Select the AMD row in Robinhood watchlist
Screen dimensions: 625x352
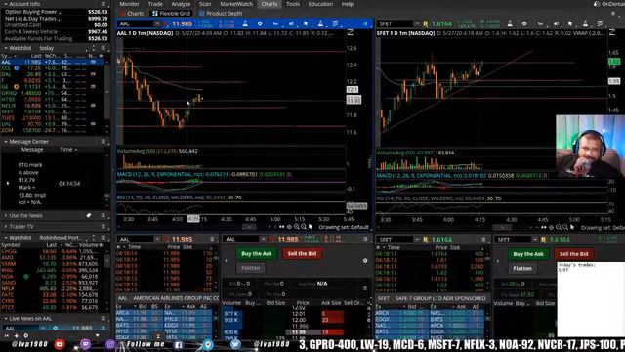click(51, 258)
